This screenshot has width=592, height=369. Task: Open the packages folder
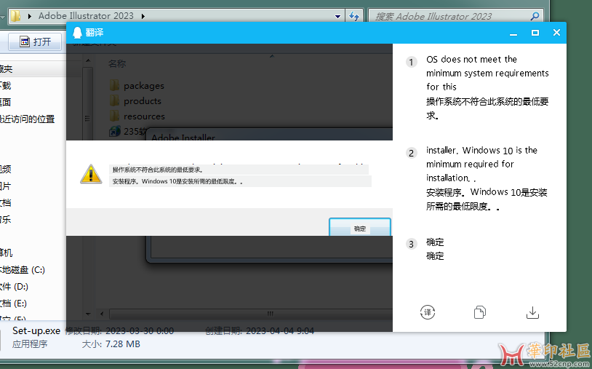coord(143,86)
